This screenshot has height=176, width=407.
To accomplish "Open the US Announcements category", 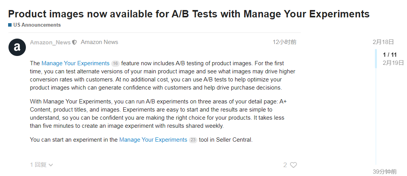I will [37, 25].
